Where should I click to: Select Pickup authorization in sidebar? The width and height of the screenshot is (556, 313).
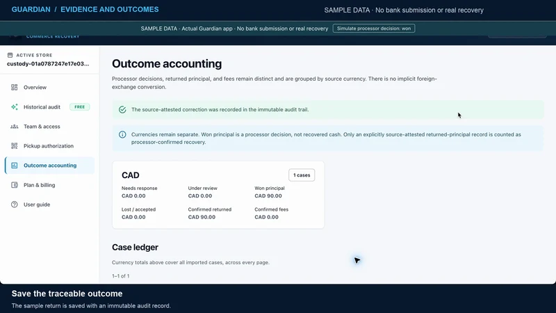[x=49, y=146]
